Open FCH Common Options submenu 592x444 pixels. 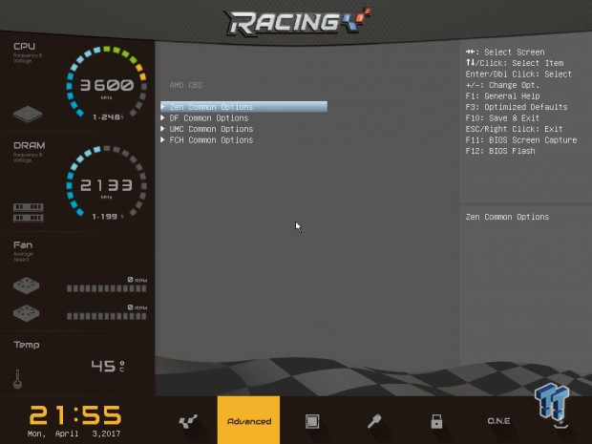pyautogui.click(x=211, y=140)
